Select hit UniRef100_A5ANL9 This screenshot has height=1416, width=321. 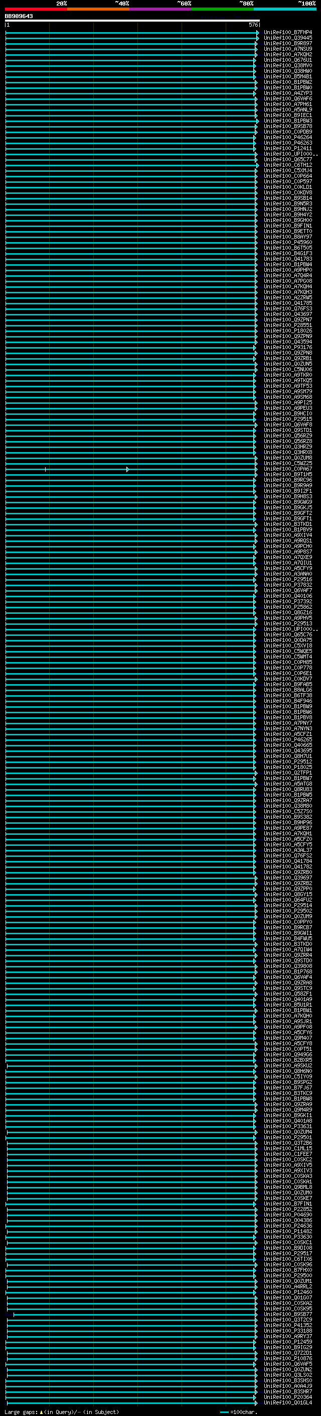pyautogui.click(x=287, y=110)
